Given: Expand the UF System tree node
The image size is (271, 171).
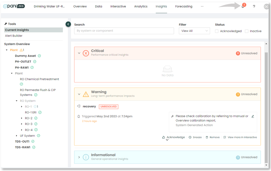Looking at the screenshot, I should pos(17,136).
